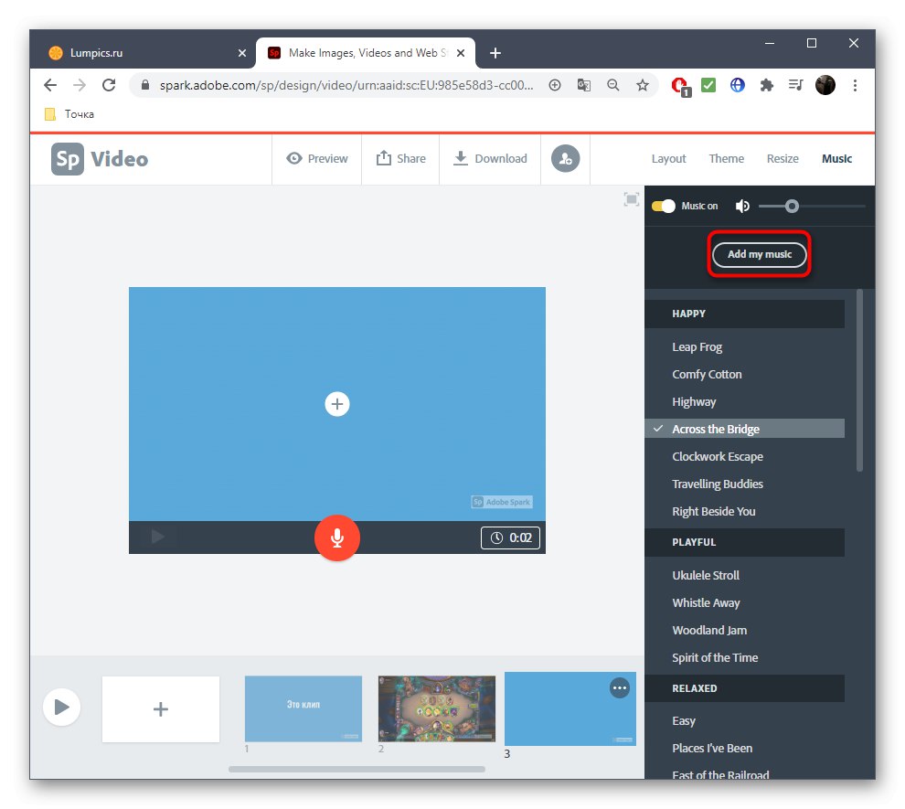The image size is (905, 809).
Task: Expand the video preview to fullscreen
Action: tap(631, 198)
